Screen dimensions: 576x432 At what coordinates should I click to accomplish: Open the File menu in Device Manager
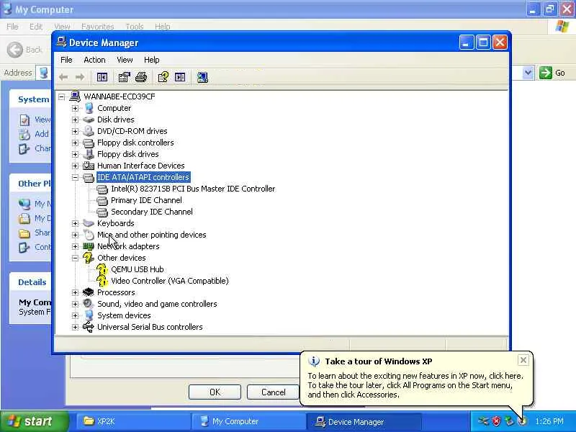pos(66,60)
